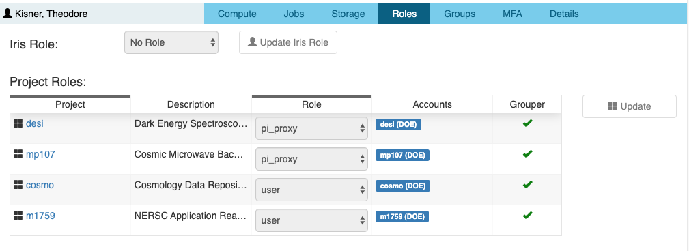Screen dimensions: 689x251
Task: Click the grid icon next to m1759
Action: coord(18,216)
